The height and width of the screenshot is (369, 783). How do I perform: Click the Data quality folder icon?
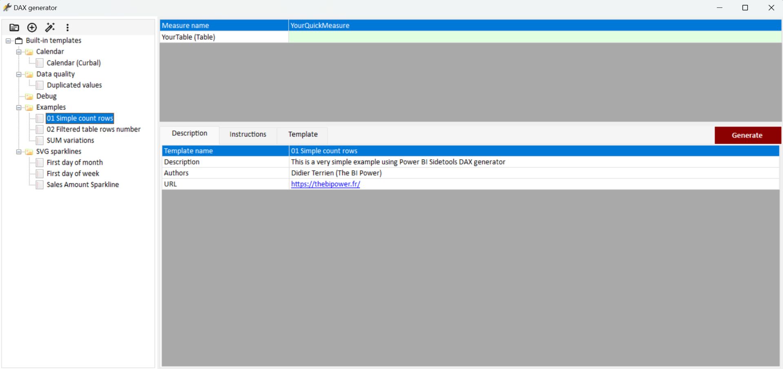pyautogui.click(x=29, y=74)
